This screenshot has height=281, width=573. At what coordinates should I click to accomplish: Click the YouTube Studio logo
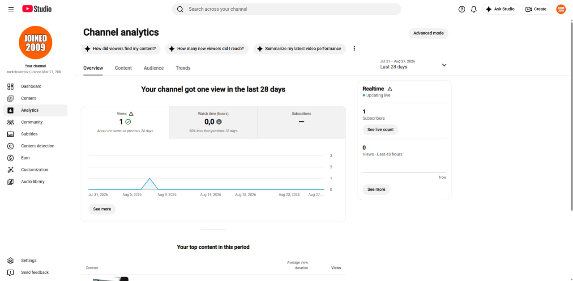point(37,9)
